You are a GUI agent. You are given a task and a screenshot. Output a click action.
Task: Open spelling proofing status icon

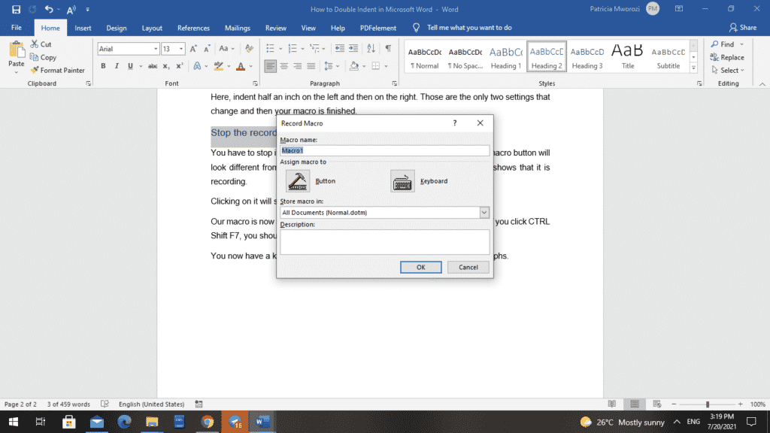tap(105, 404)
